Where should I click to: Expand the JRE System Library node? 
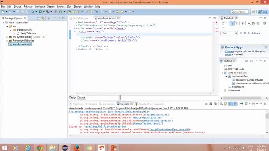click(x=7, y=37)
